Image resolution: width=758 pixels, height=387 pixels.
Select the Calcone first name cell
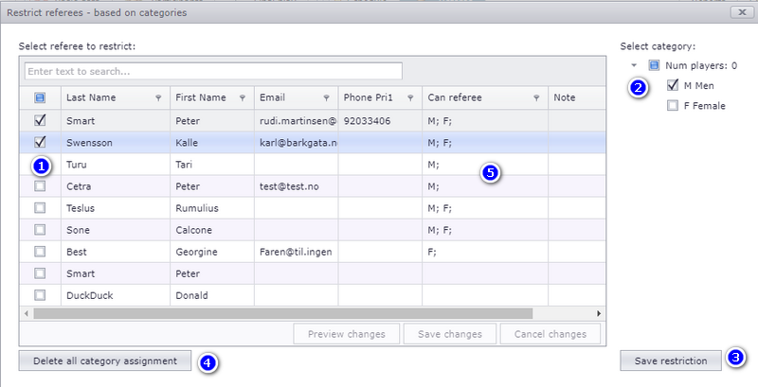212,230
